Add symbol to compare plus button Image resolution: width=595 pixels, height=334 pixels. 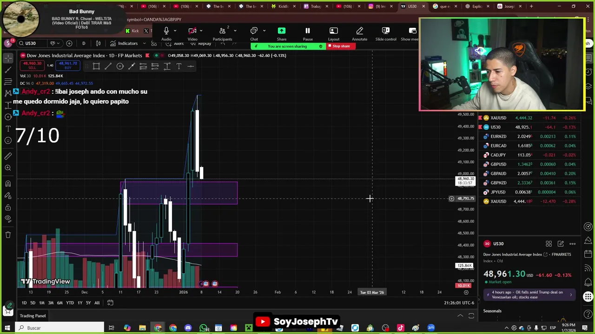click(69, 43)
